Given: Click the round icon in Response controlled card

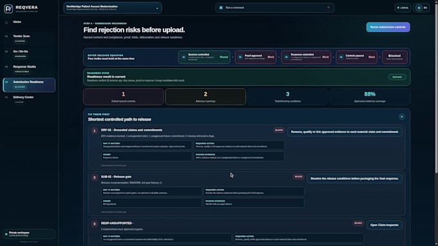Looking at the screenshot, I should point(287,57).
